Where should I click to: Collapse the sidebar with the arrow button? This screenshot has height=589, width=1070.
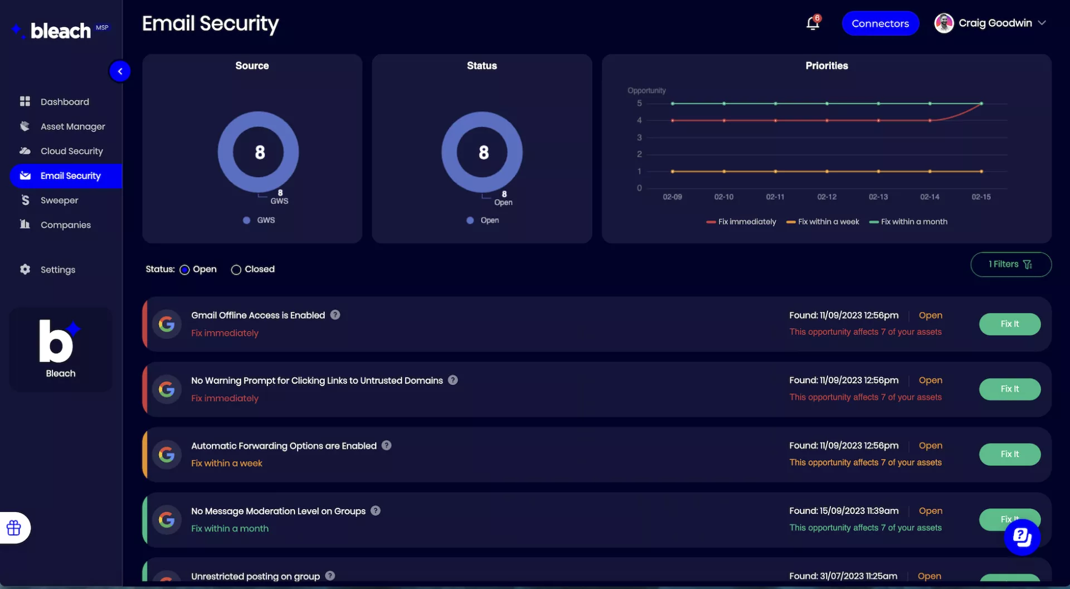[x=120, y=71]
